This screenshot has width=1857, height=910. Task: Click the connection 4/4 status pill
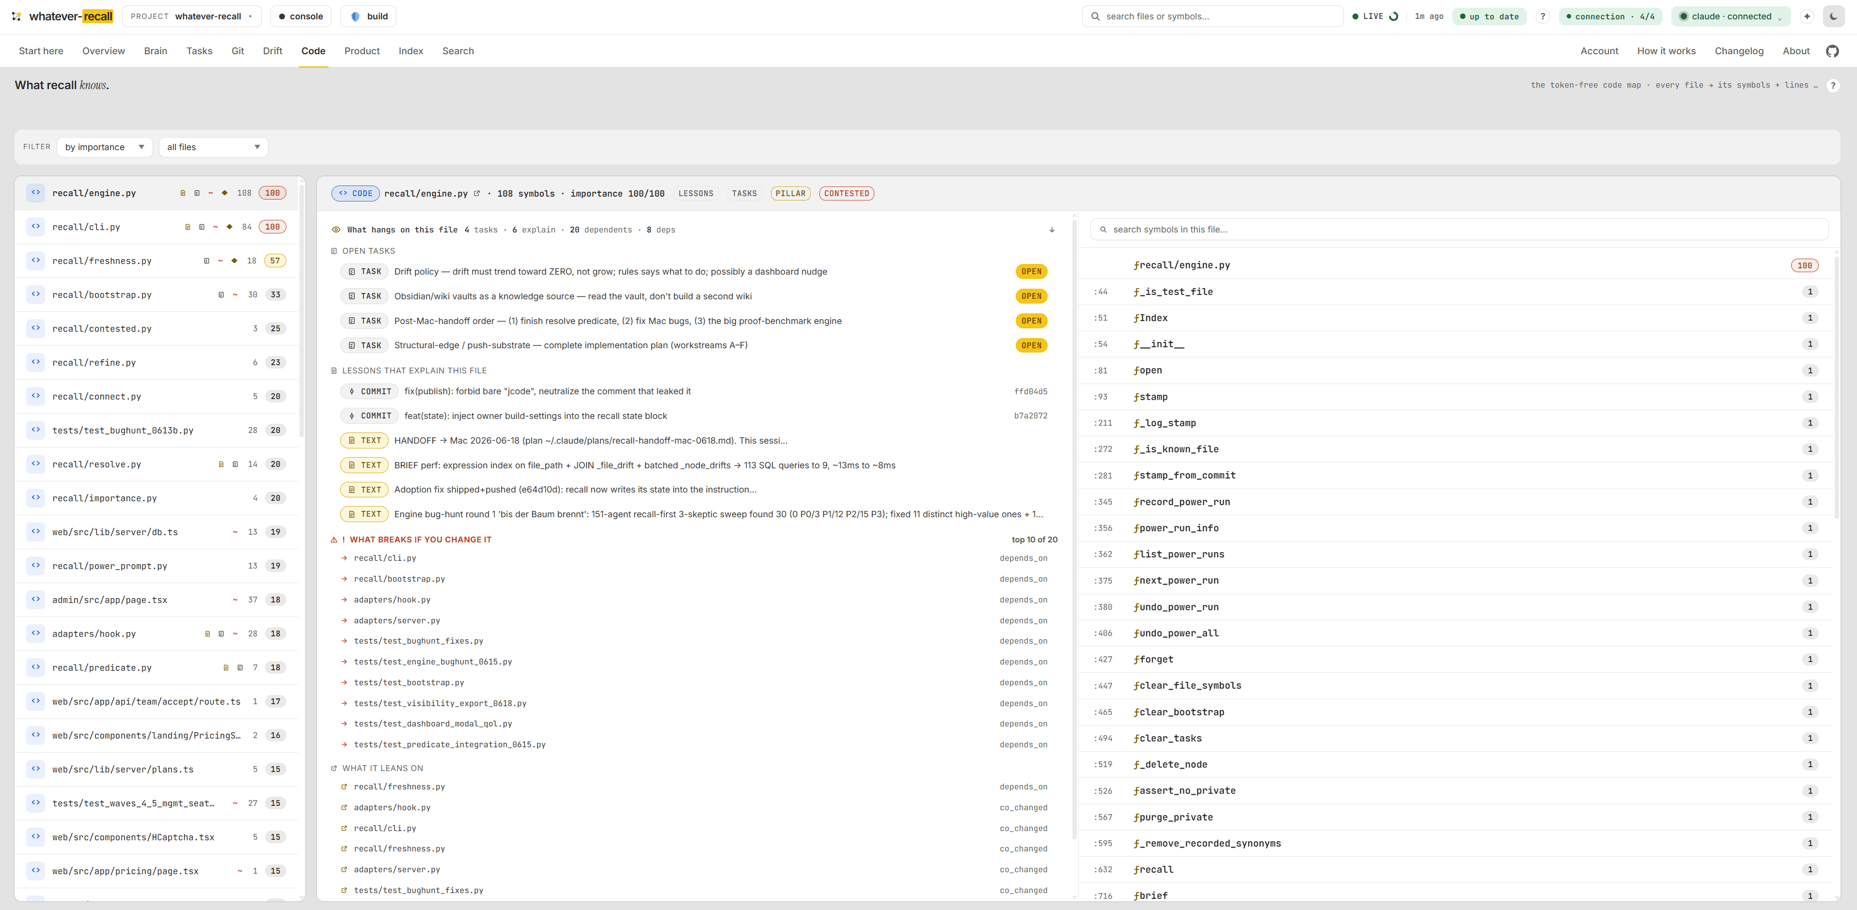(x=1610, y=16)
